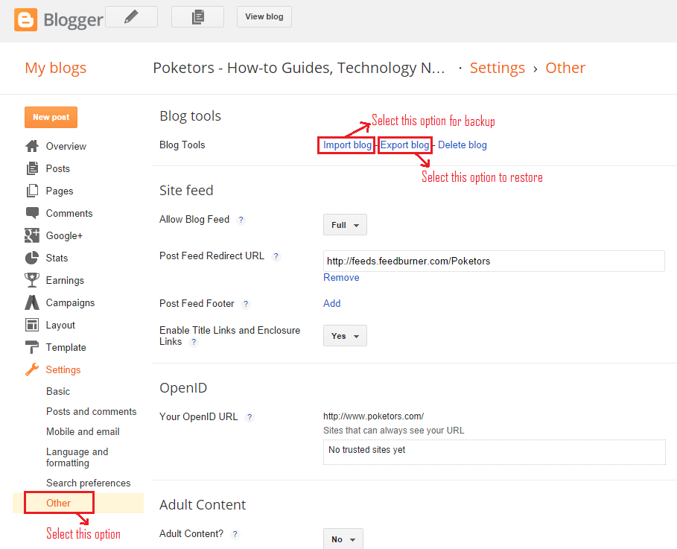Click the Import blog link

point(347,145)
